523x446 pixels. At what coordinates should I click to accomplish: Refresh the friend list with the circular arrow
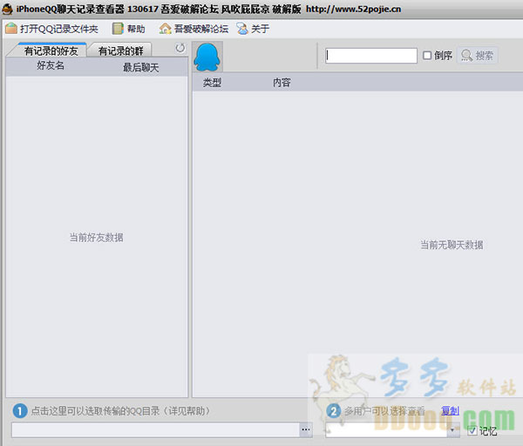180,48
